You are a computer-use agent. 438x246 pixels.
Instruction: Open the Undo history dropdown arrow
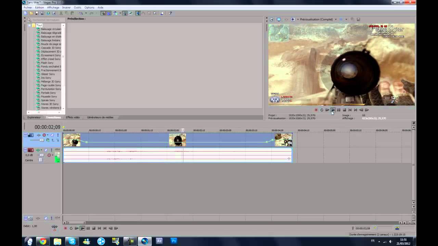(86, 13)
